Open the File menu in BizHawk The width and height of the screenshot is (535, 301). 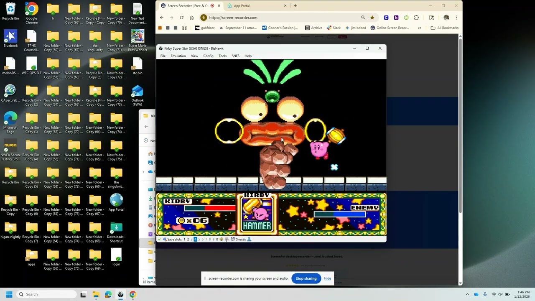pos(163,56)
